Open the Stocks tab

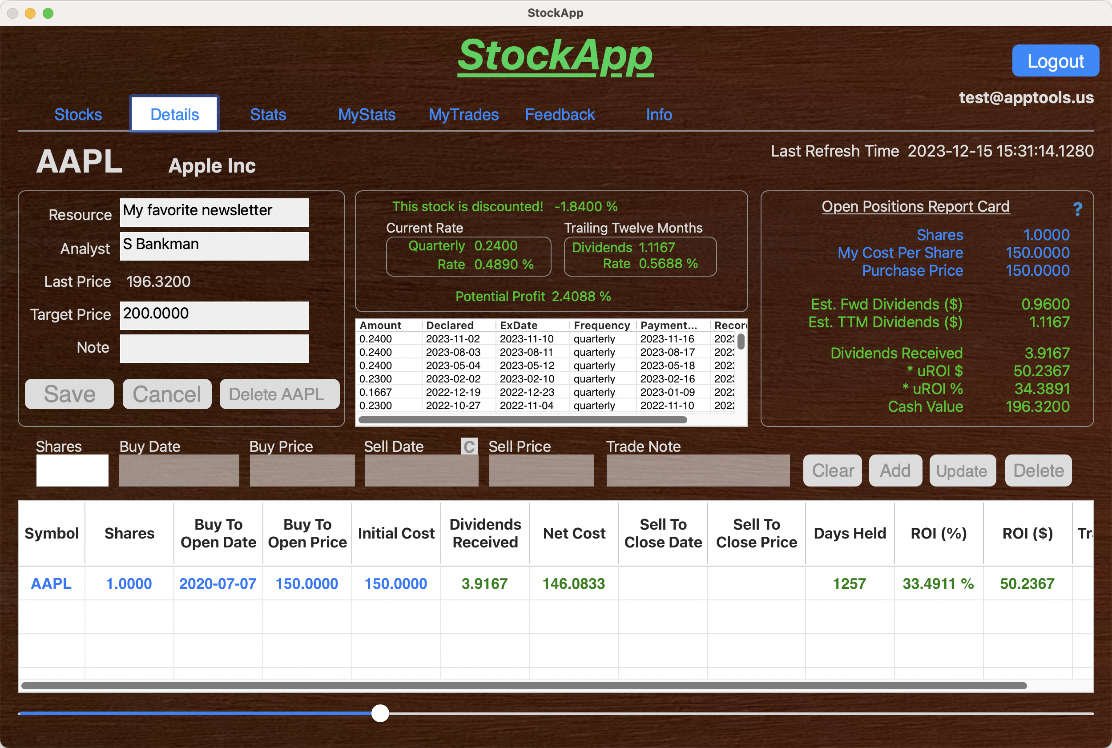point(78,114)
